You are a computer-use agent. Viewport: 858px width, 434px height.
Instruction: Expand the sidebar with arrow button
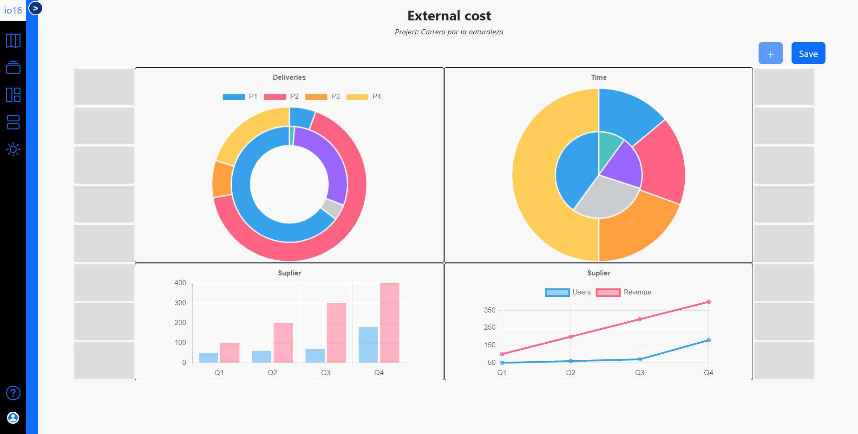[x=36, y=8]
